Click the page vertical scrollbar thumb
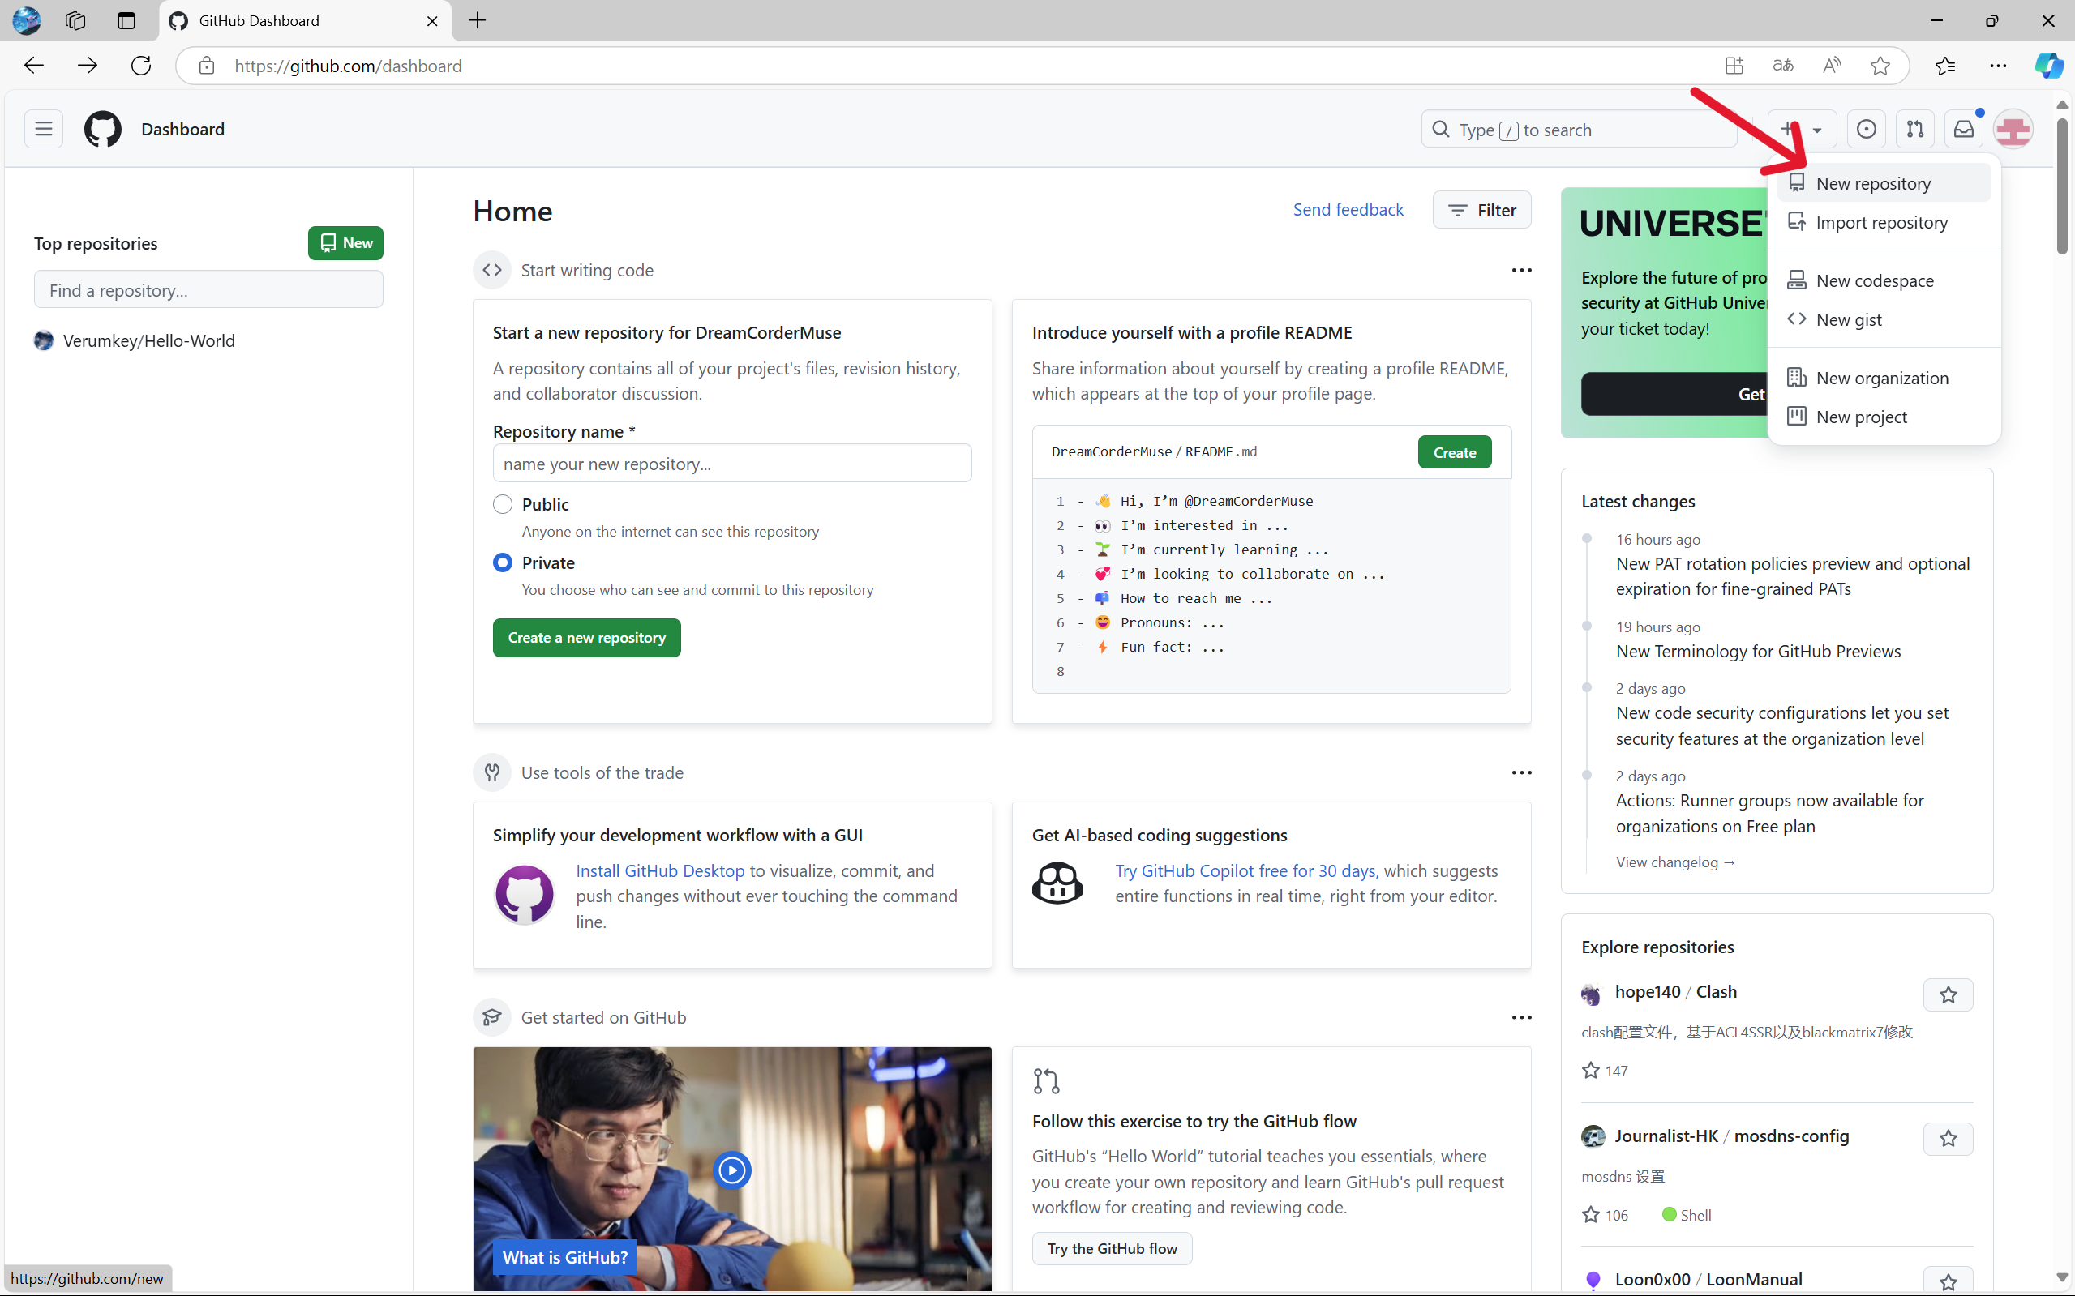Viewport: 2075px width, 1296px height. (x=2061, y=186)
